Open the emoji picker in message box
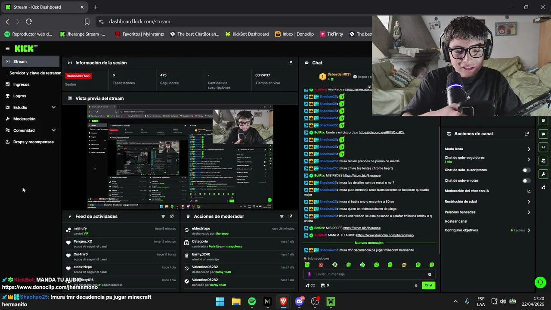This screenshot has height=310, width=551. (430, 274)
